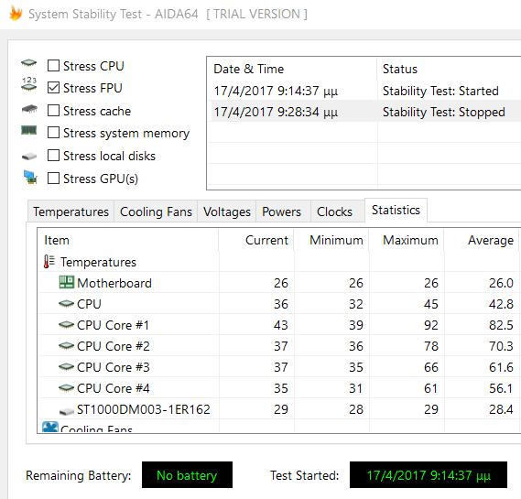The image size is (521, 499).
Task: Select the Motherboard row label
Action: (x=114, y=283)
